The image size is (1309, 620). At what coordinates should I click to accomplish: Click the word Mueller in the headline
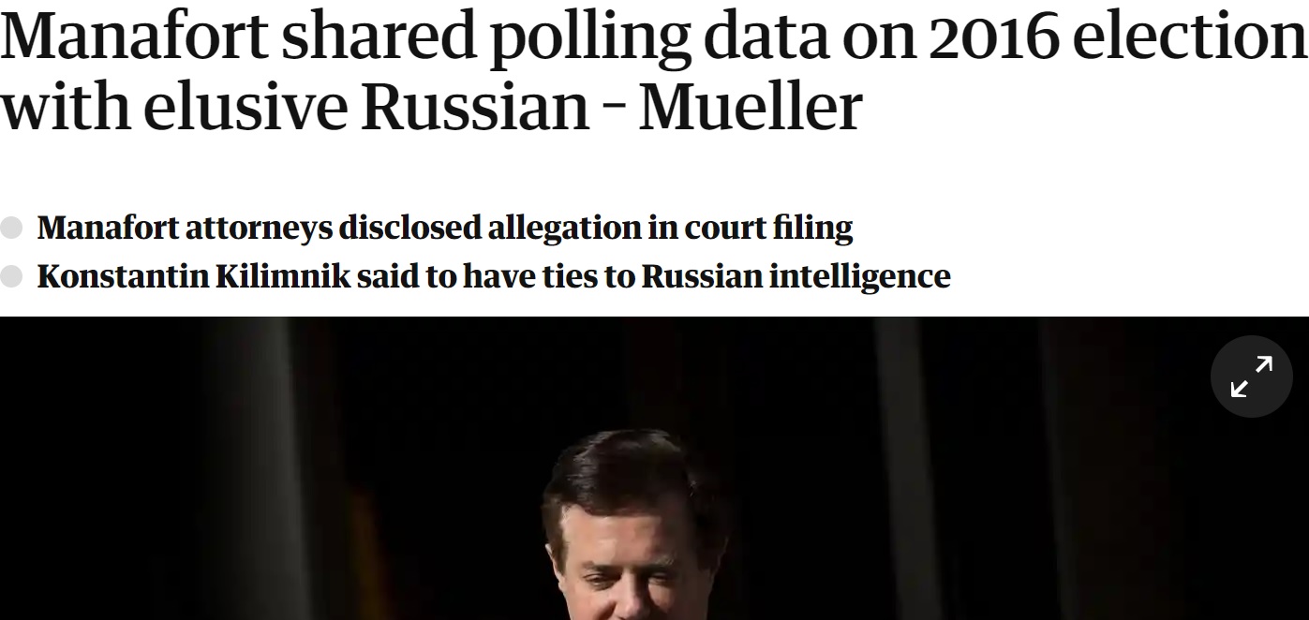coord(751,106)
